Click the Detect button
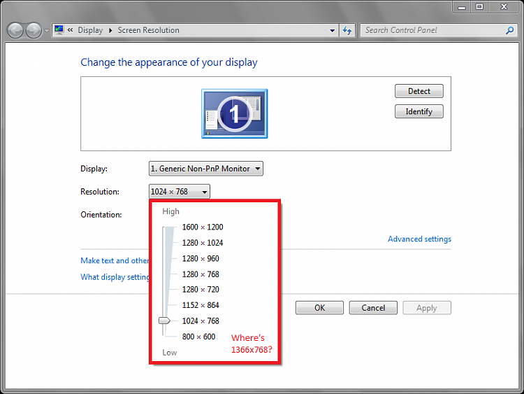The image size is (524, 394). click(x=419, y=91)
